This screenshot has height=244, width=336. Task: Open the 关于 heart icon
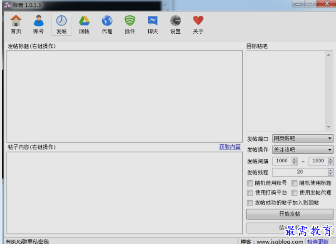[x=198, y=25]
